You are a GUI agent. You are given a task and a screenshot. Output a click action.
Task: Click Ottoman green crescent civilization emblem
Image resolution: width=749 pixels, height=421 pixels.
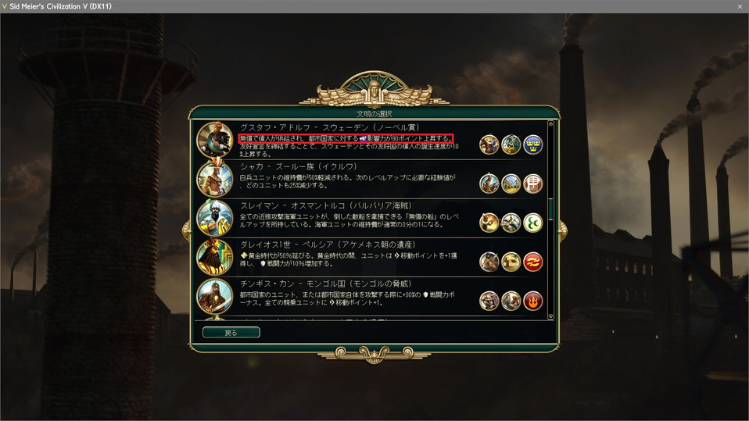tap(532, 223)
